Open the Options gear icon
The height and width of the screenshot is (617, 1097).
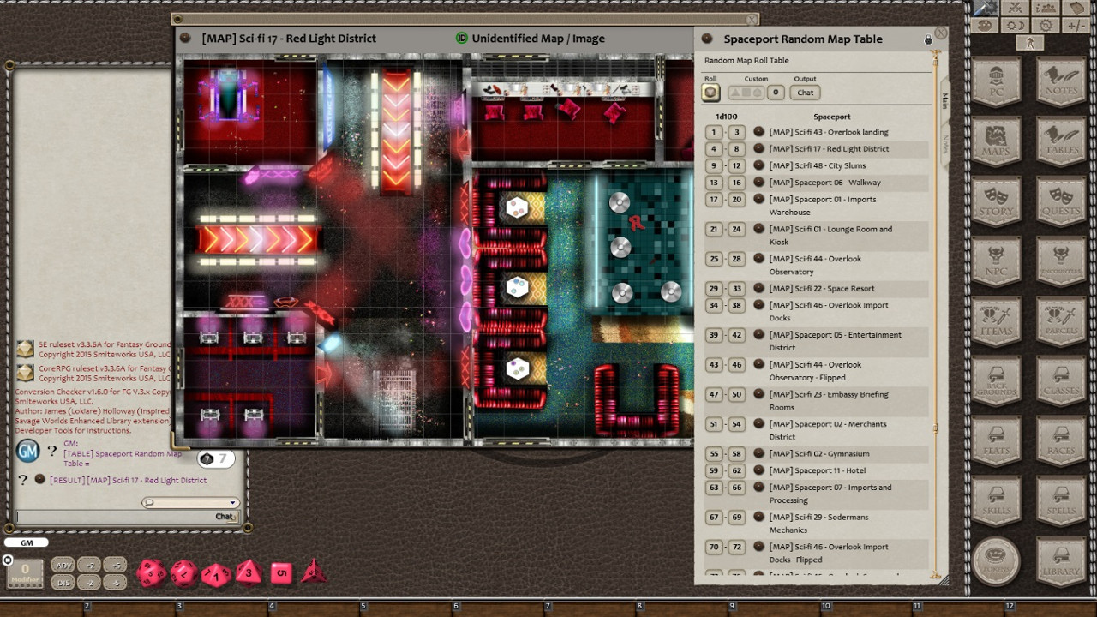pos(1045,25)
